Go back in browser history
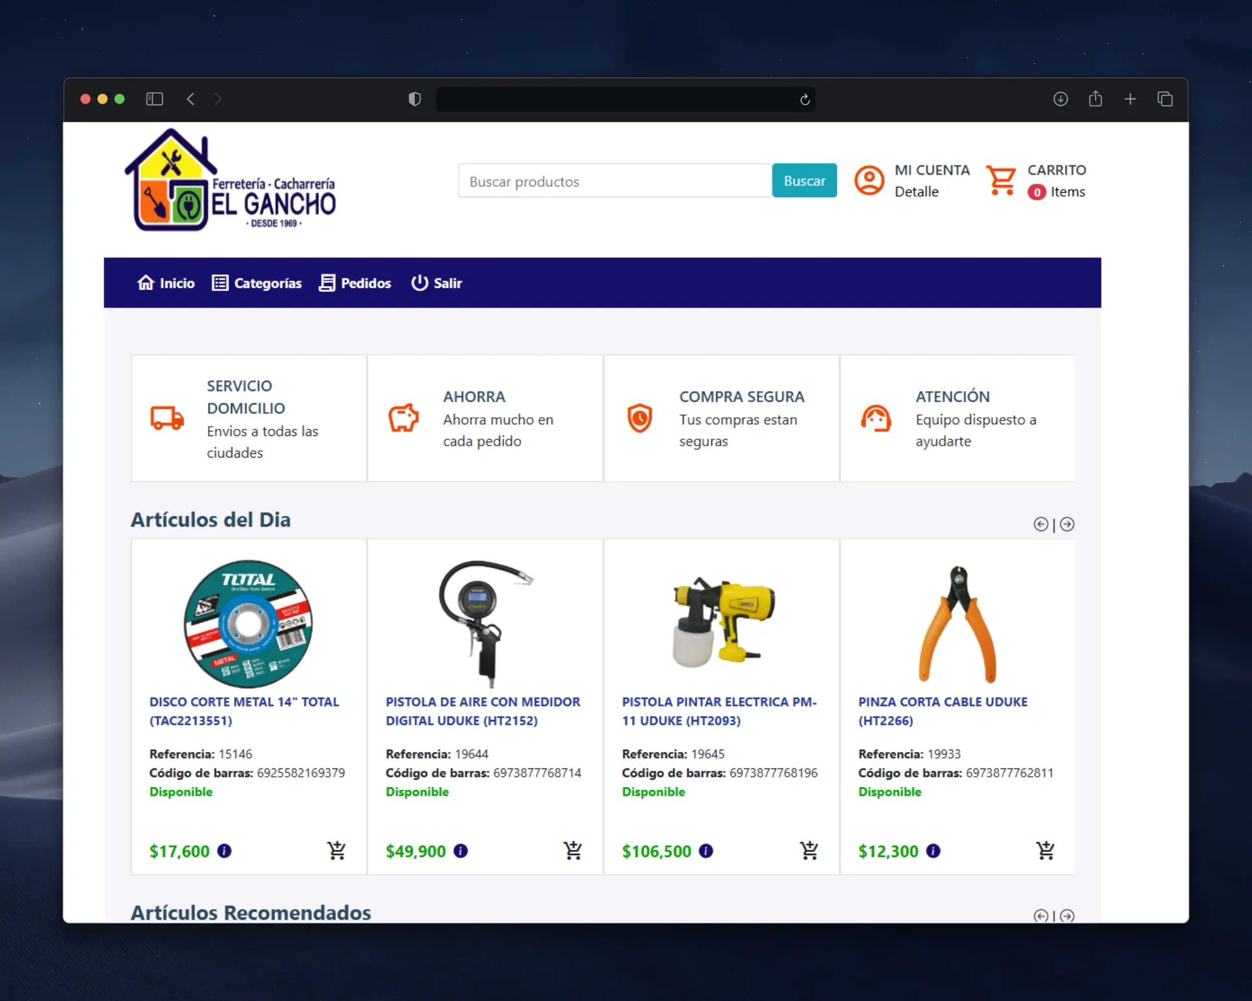The width and height of the screenshot is (1252, 1001). [190, 99]
